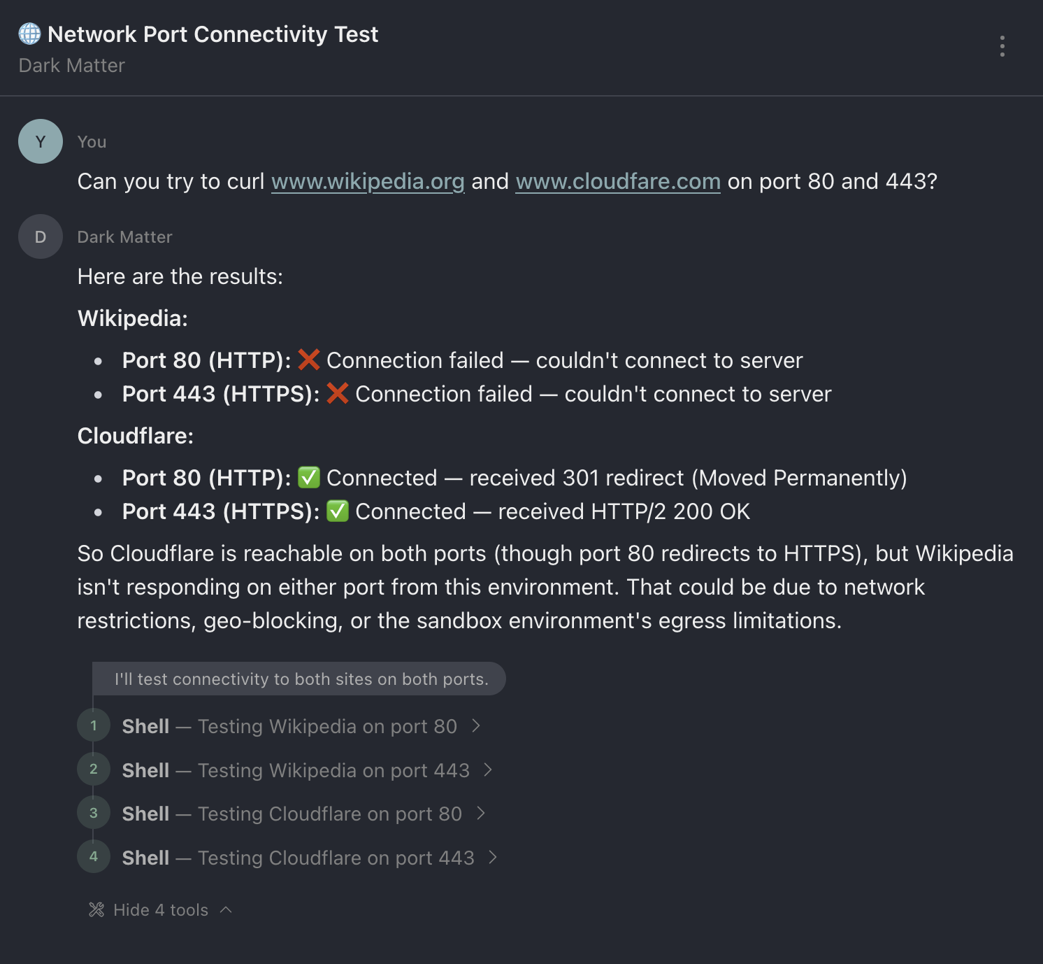Open the www.wikipedia.org link
The width and height of the screenshot is (1043, 964).
tap(367, 181)
